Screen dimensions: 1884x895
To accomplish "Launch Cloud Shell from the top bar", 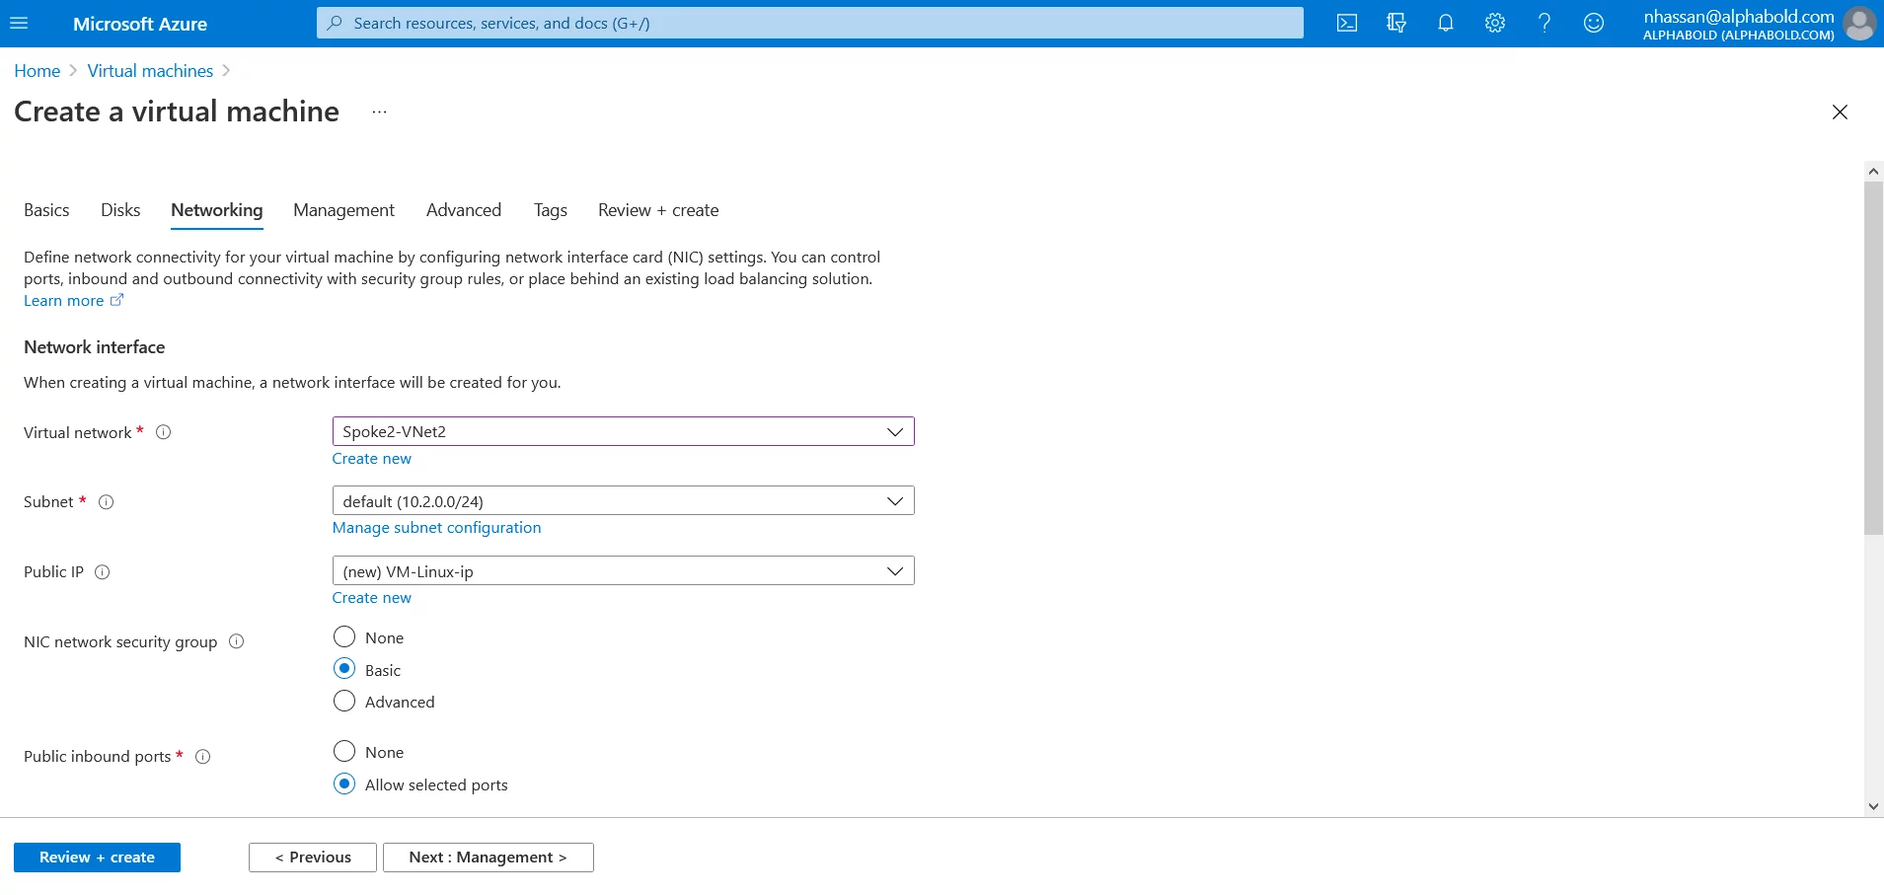I will click(1347, 23).
